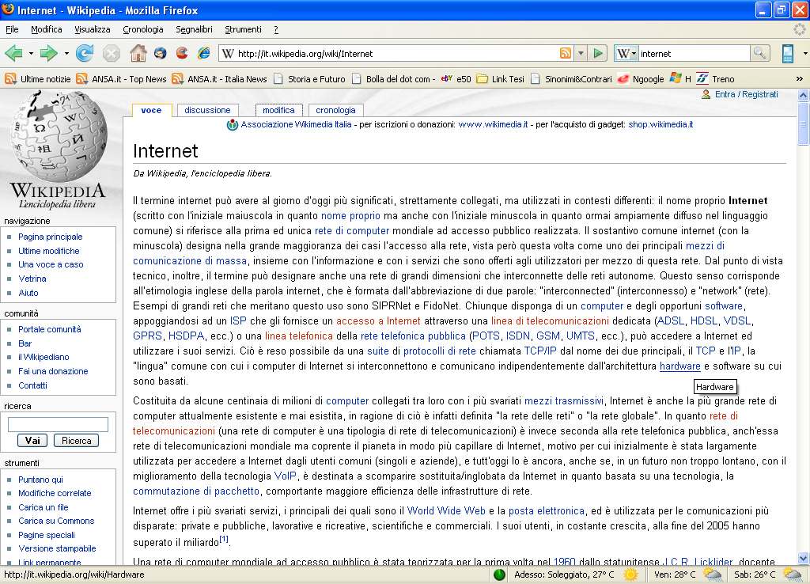Open the Wikipedia search engine selector dropdown
Viewport: 810px width, 584px height.
point(626,53)
